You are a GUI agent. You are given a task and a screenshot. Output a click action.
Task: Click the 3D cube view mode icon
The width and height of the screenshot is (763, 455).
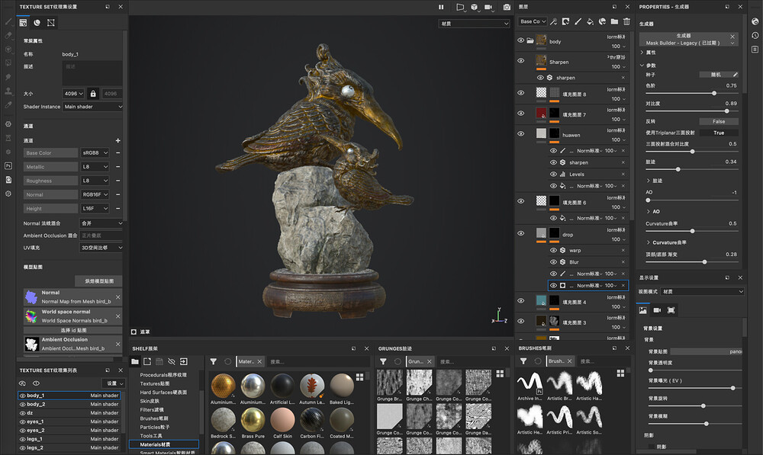pos(474,7)
